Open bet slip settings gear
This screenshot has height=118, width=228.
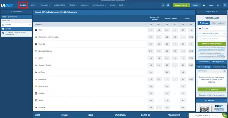[224, 71]
